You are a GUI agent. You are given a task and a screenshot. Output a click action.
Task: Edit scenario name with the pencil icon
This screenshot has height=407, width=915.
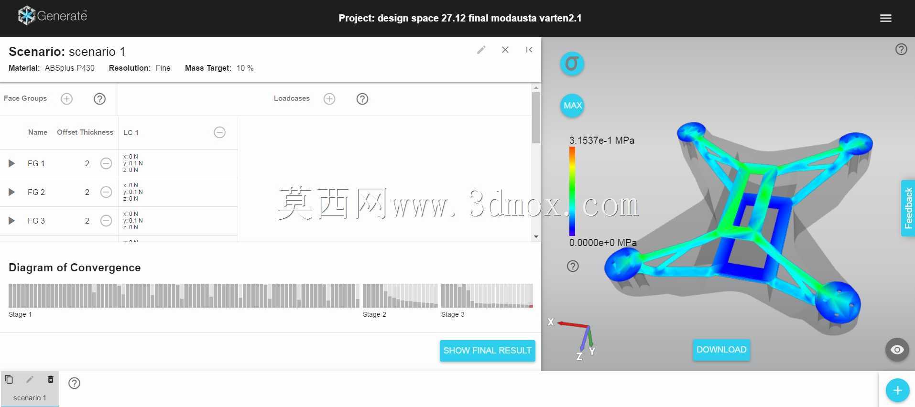[481, 50]
